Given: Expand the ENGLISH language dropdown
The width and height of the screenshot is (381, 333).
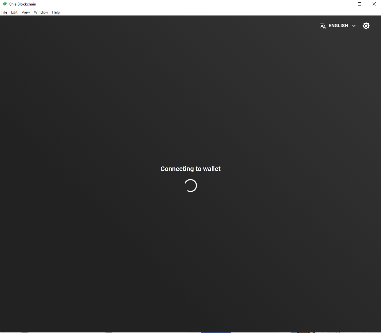Looking at the screenshot, I should click(338, 26).
